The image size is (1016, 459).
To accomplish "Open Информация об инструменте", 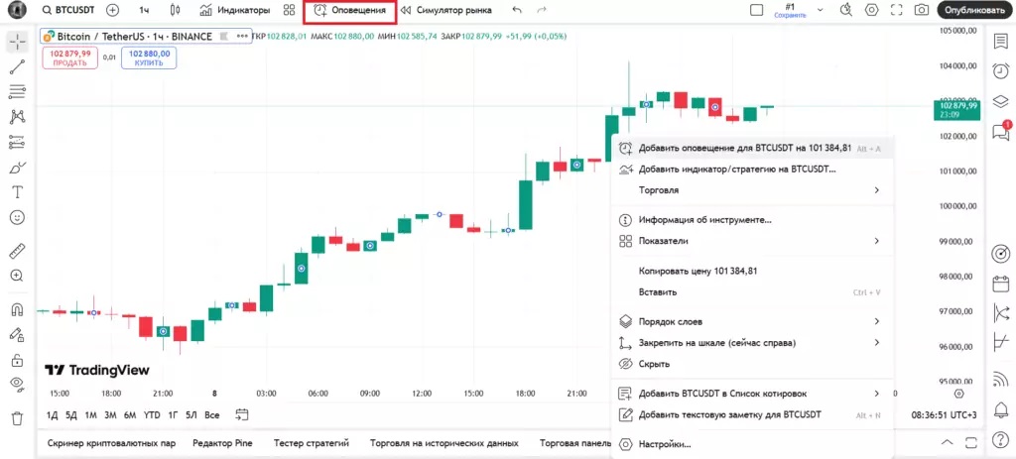I will click(752, 220).
